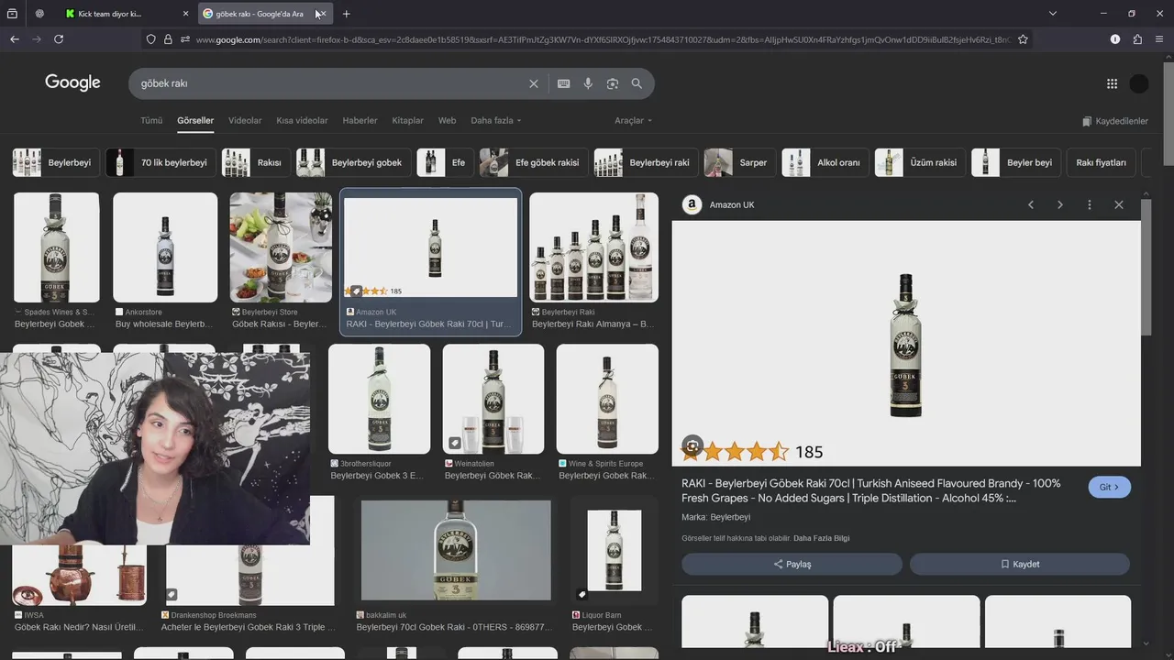Screen dimensions: 1174x660
Task: Select the Sarper filter chip
Action: (739, 162)
